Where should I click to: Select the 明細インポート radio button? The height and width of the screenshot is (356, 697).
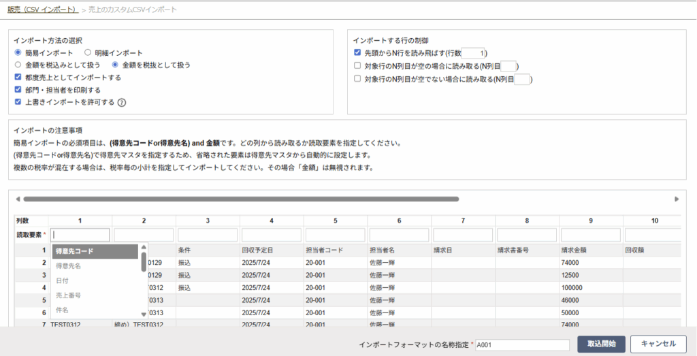pos(88,52)
